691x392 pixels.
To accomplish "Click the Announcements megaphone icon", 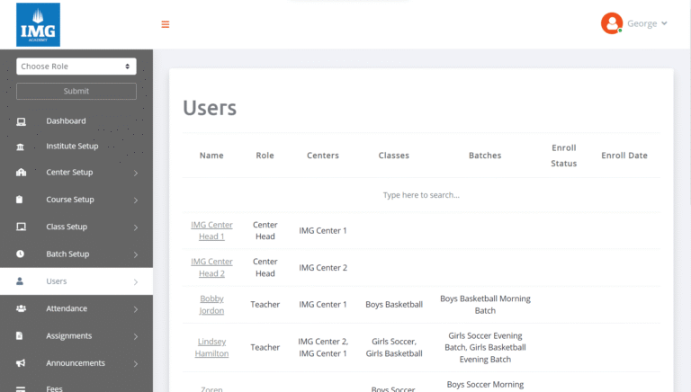I will coord(21,363).
